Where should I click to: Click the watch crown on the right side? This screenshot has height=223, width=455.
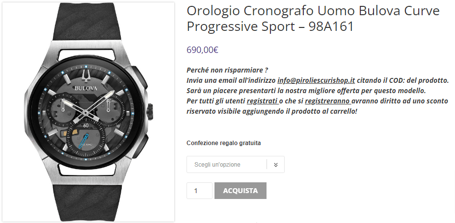150,112
